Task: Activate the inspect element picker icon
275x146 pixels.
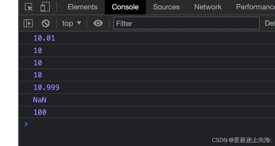Action: (x=29, y=7)
